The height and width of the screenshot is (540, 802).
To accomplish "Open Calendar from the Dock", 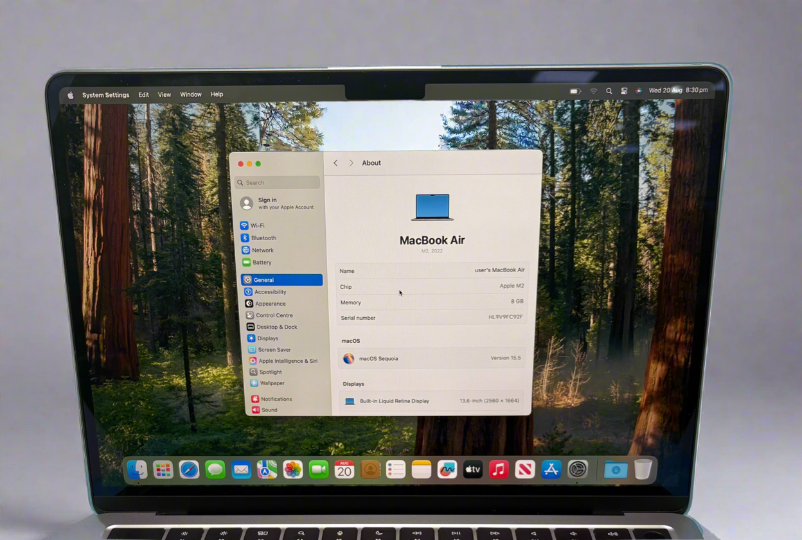I will coord(344,470).
